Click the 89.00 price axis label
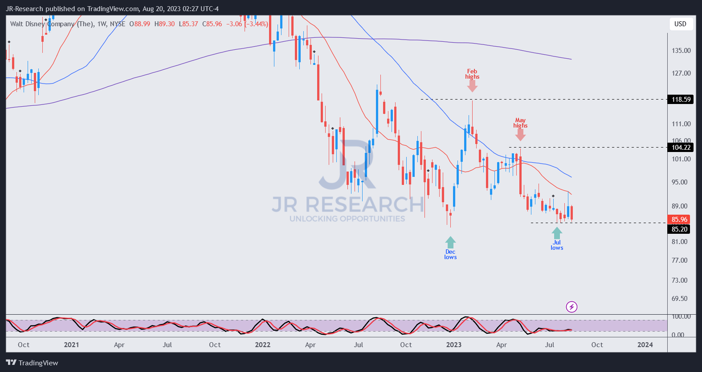702x372 pixels. pyautogui.click(x=680, y=206)
